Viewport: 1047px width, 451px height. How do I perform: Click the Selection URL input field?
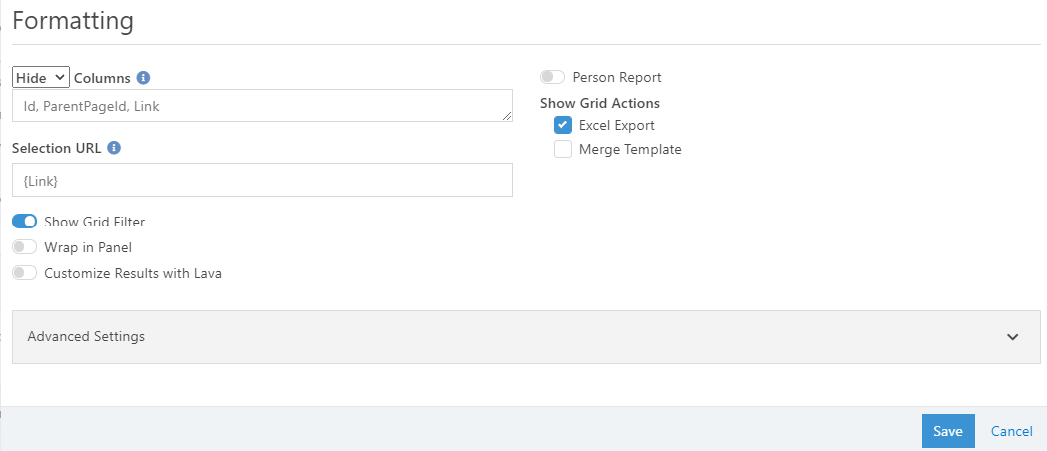click(x=262, y=180)
